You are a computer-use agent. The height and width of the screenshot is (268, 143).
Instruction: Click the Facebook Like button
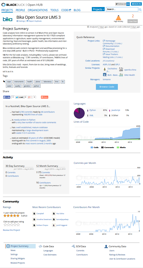pyautogui.click(x=7, y=97)
